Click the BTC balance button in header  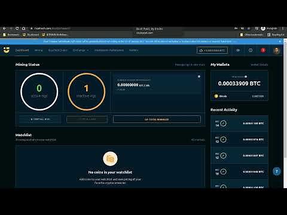212,50
